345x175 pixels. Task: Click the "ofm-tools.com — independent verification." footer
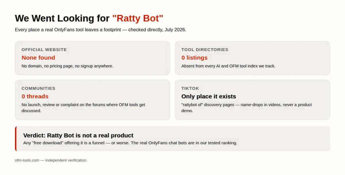click(51, 160)
